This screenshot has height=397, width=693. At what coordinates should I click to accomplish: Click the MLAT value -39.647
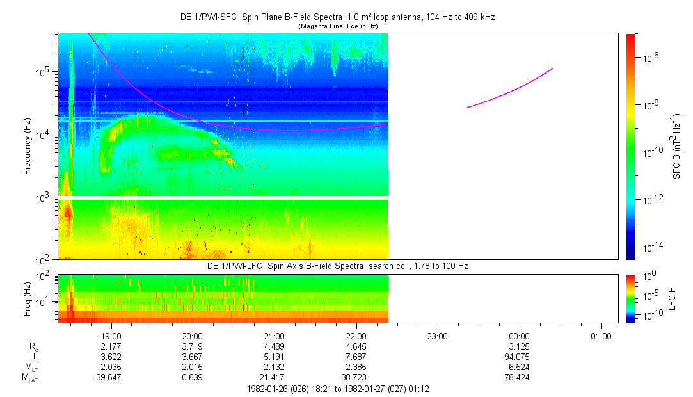coord(108,378)
